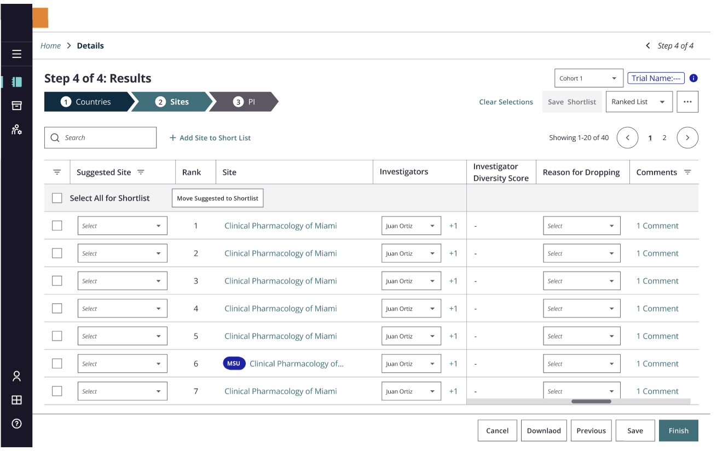Viewport: 717px width, 451px height.
Task: Click Move Suggested to Shortlist button
Action: click(x=218, y=198)
